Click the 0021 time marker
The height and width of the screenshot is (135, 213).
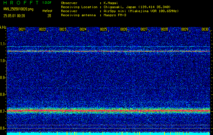22,29
